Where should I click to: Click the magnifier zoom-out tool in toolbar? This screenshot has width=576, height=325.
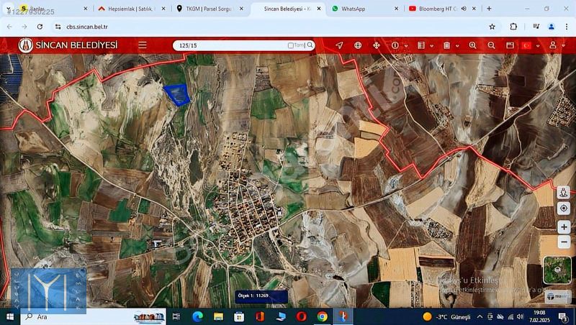pos(491,45)
